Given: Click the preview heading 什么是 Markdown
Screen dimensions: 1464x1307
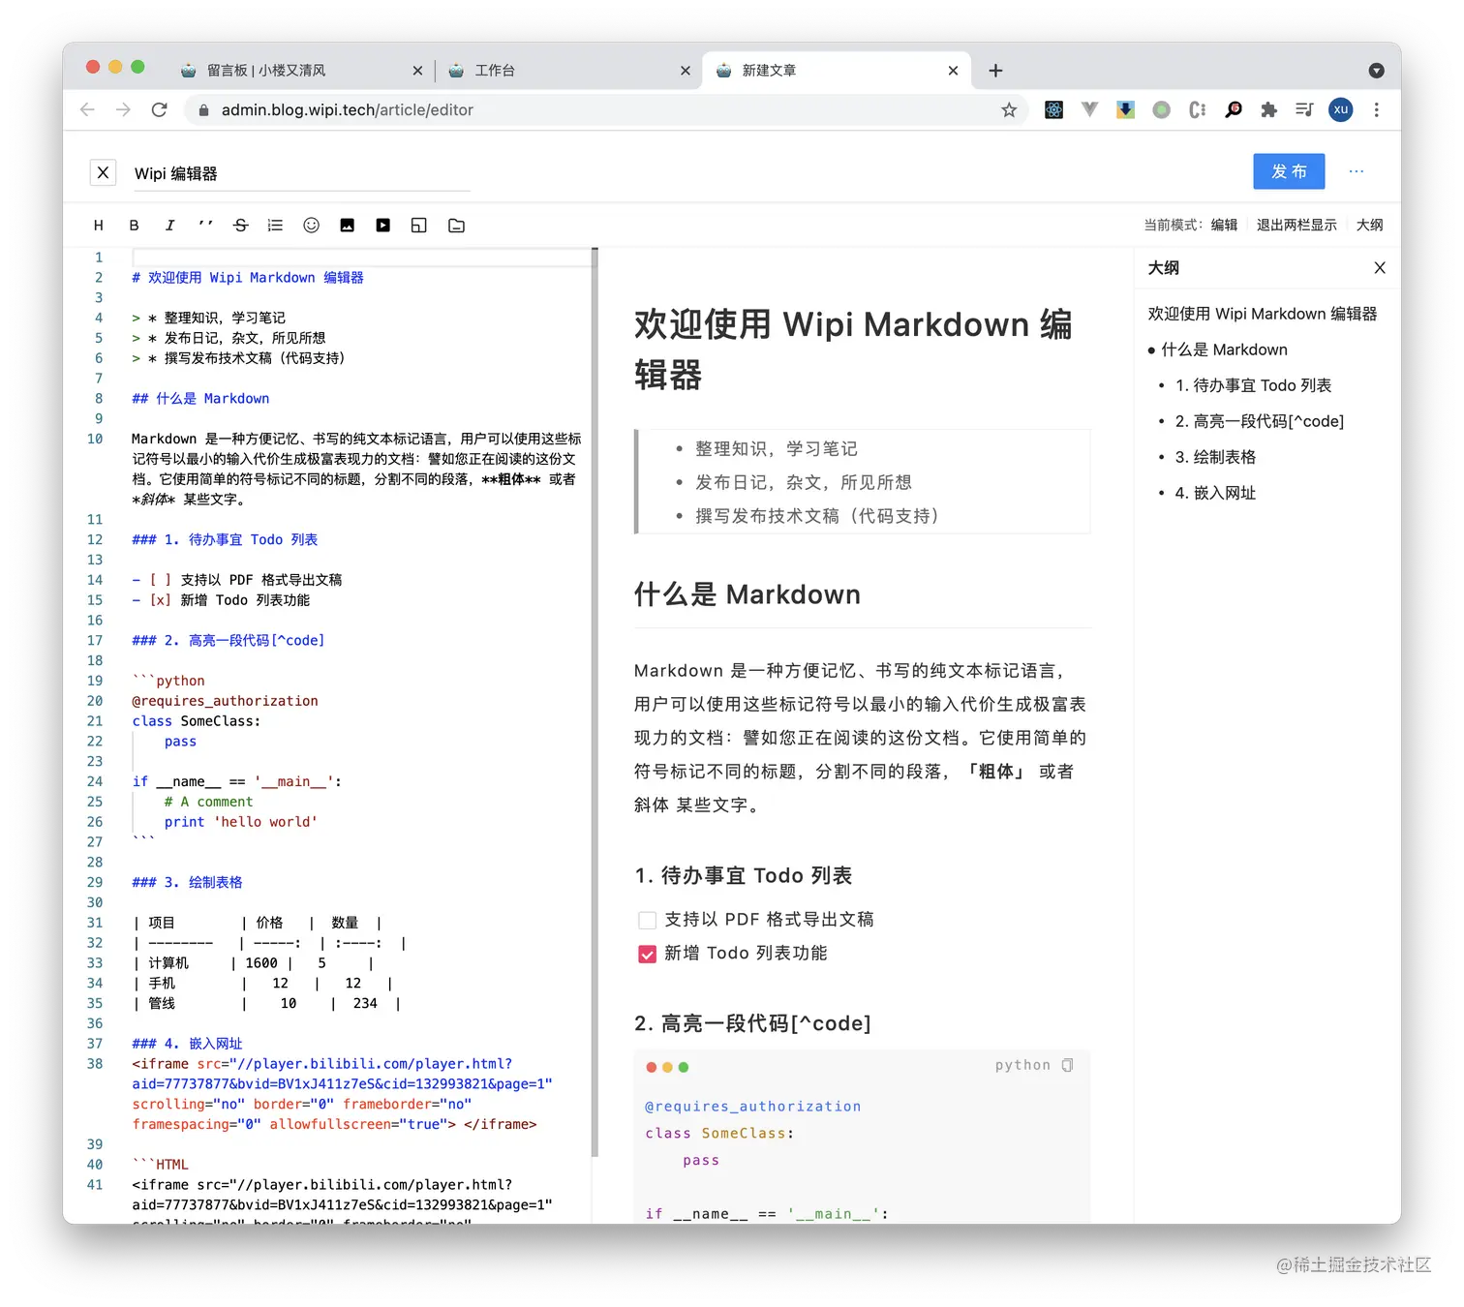Looking at the screenshot, I should [747, 593].
